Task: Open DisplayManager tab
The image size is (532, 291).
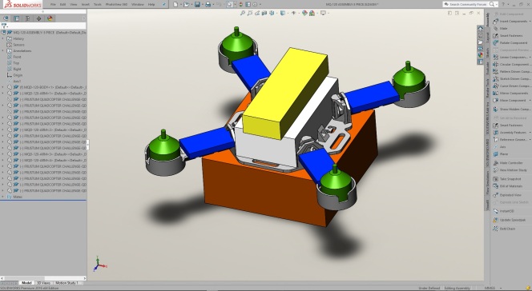Action: [50, 18]
